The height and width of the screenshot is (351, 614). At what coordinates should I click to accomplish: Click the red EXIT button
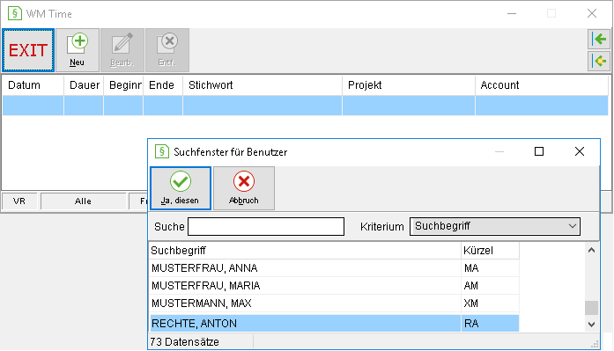28,50
